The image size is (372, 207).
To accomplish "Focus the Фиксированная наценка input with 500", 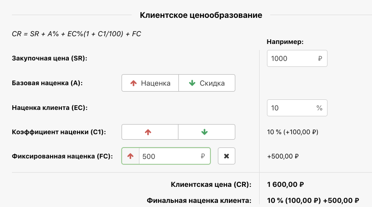I will click(170, 156).
